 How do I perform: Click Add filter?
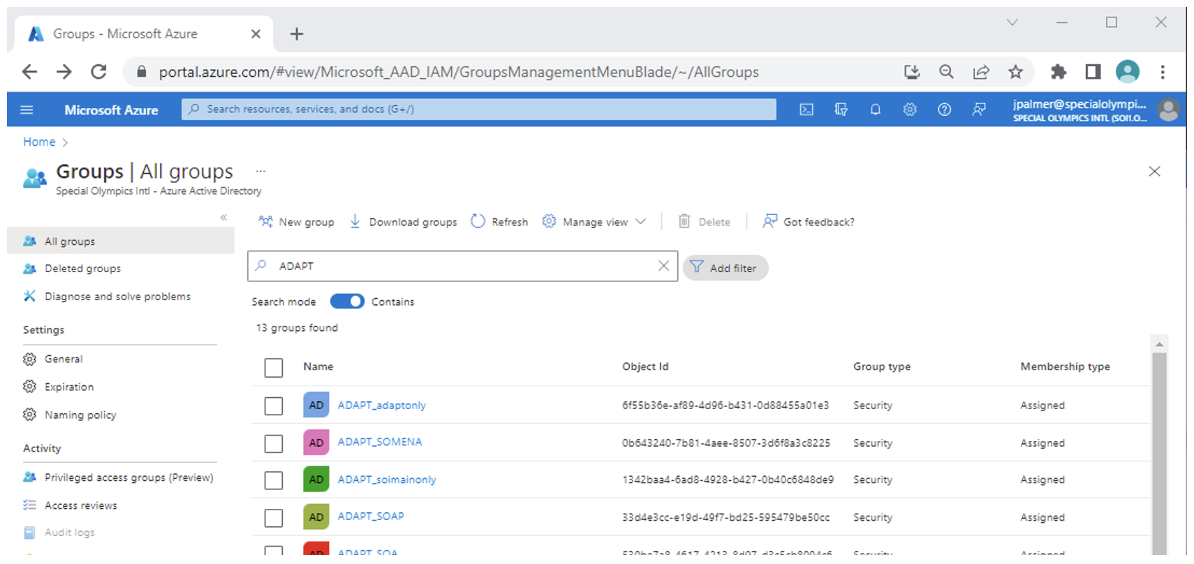point(725,268)
